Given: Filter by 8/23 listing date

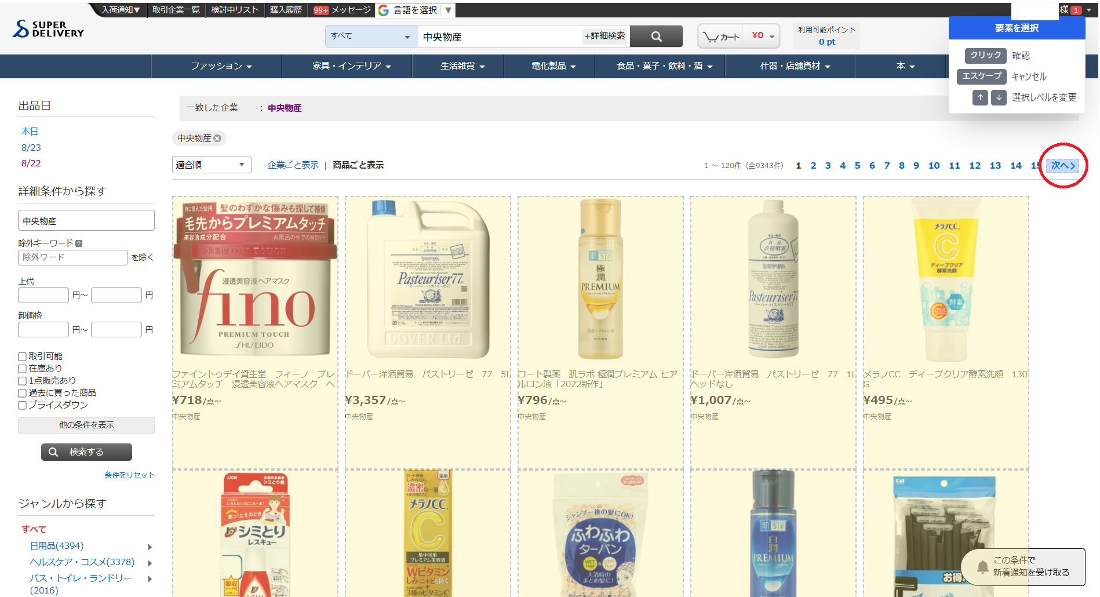Looking at the screenshot, I should 31,148.
